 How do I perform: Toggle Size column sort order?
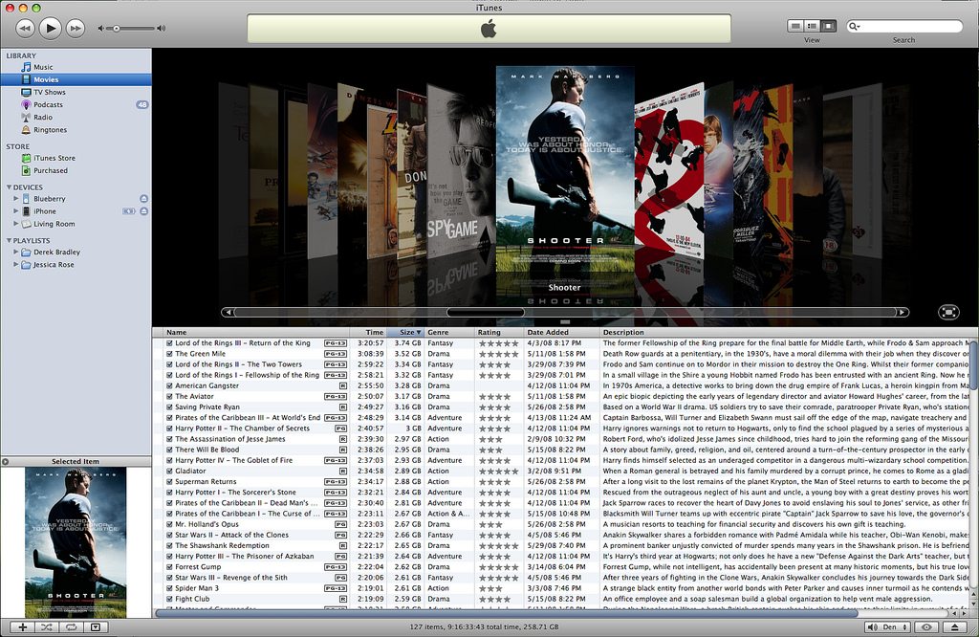(405, 332)
